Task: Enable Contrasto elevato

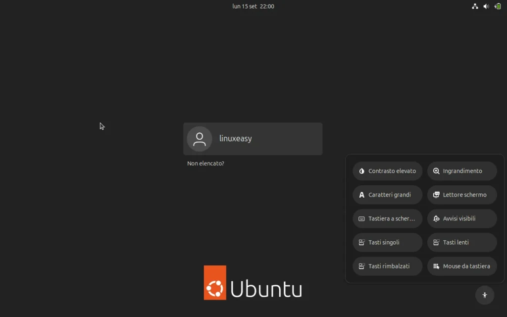Action: (387, 170)
